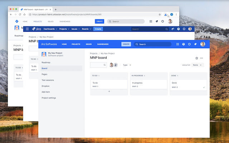Open DASHBOARDS in front Jira Software nav

click(x=103, y=44)
